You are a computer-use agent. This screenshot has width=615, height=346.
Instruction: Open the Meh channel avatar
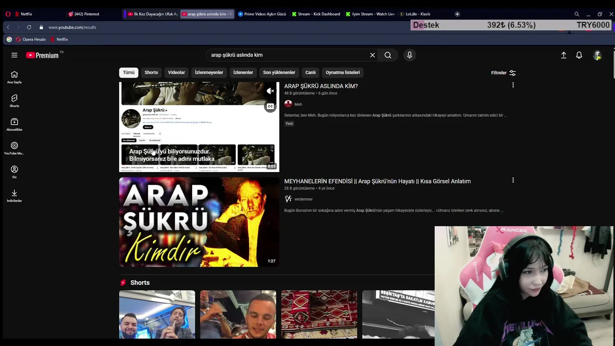tap(288, 104)
